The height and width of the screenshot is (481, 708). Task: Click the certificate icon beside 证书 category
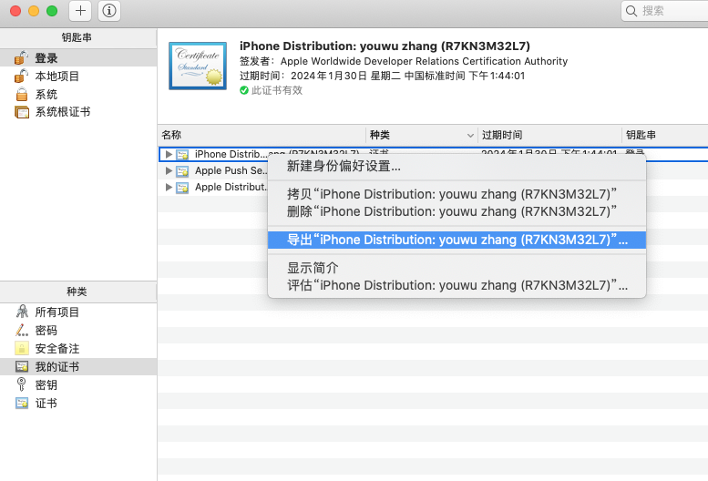point(21,403)
